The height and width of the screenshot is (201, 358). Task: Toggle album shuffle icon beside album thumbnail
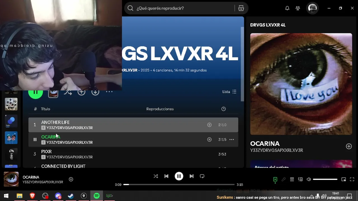(x=68, y=92)
